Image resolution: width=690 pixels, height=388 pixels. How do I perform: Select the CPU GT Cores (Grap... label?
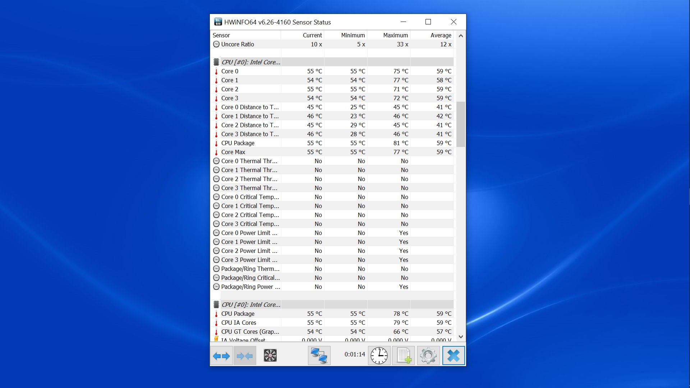(250, 332)
